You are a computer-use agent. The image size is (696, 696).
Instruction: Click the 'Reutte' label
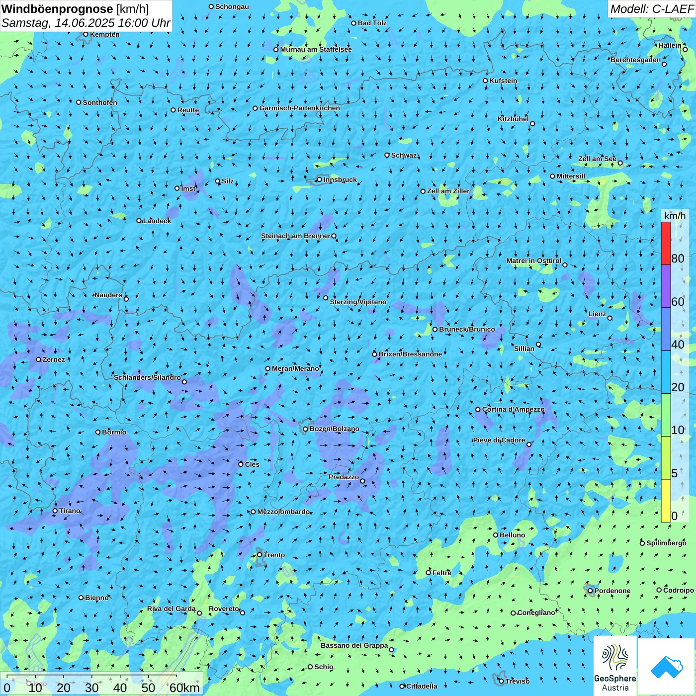[188, 110]
